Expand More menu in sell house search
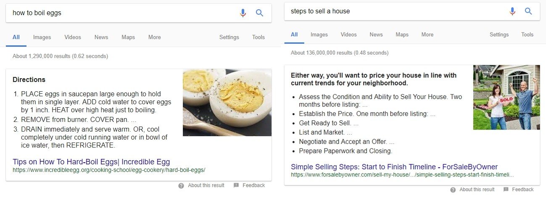This screenshot has width=546, height=198. coord(427,34)
